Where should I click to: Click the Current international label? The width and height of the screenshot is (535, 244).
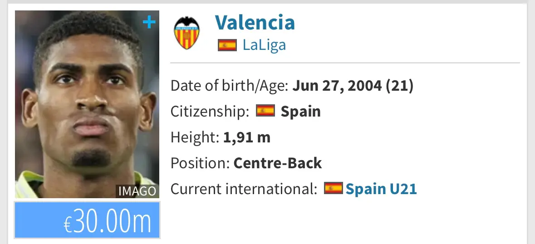click(x=244, y=189)
